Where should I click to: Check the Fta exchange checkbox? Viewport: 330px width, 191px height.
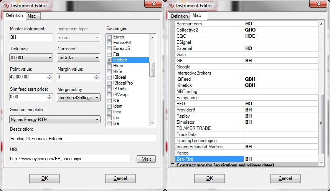[109, 55]
